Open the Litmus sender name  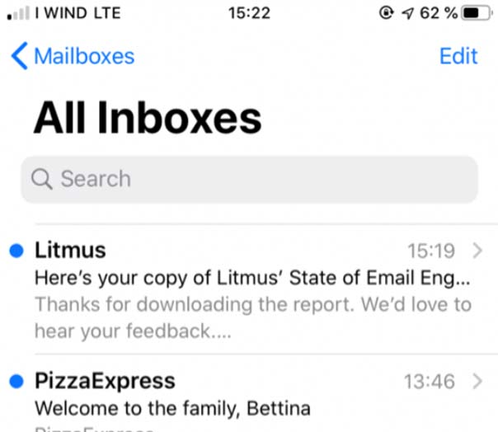pyautogui.click(x=70, y=250)
